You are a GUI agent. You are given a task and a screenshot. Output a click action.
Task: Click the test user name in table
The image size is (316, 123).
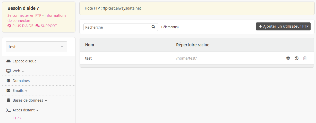tap(88, 58)
